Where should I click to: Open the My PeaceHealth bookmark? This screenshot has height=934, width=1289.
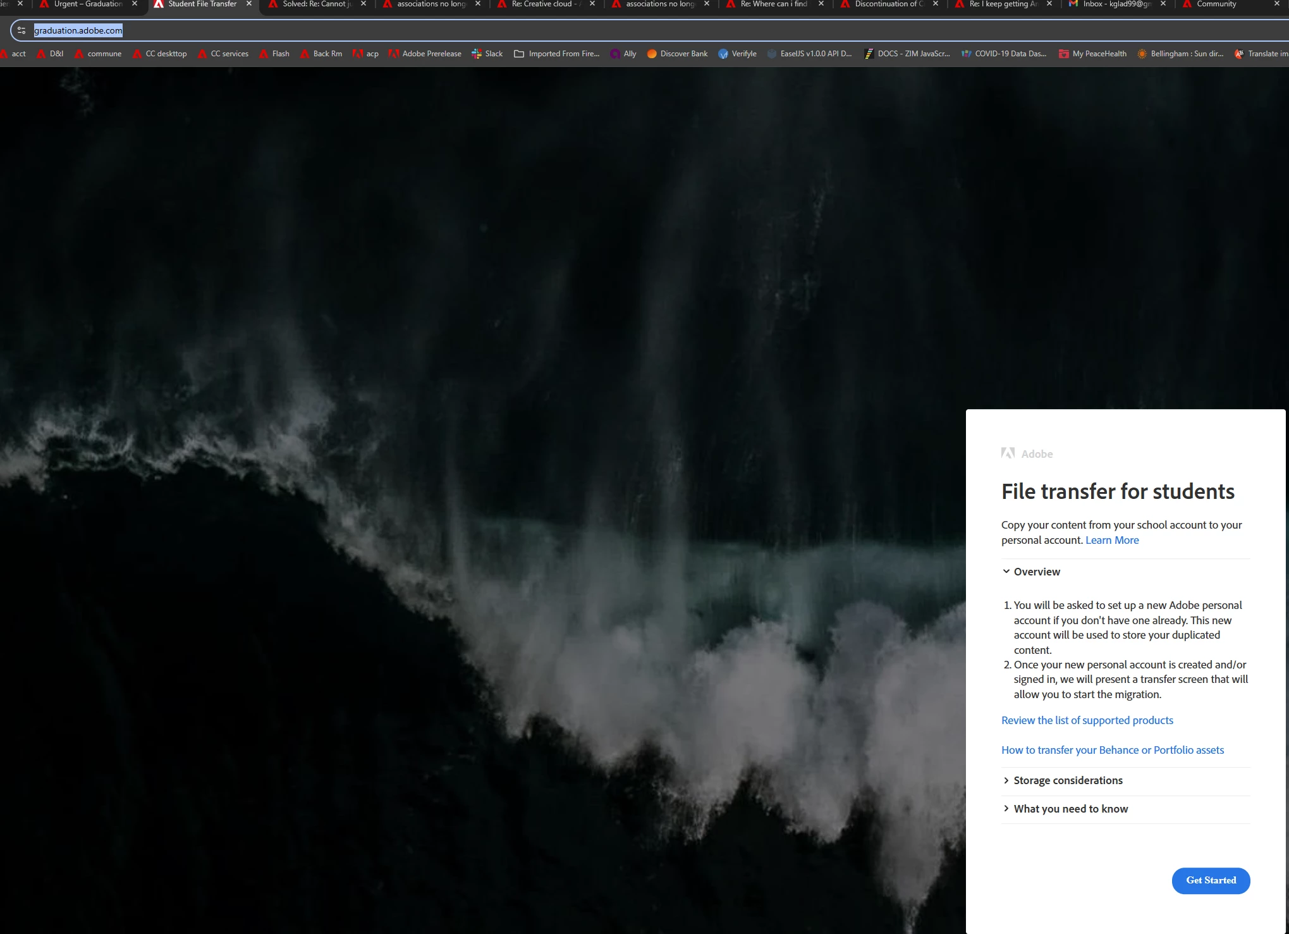click(1092, 54)
